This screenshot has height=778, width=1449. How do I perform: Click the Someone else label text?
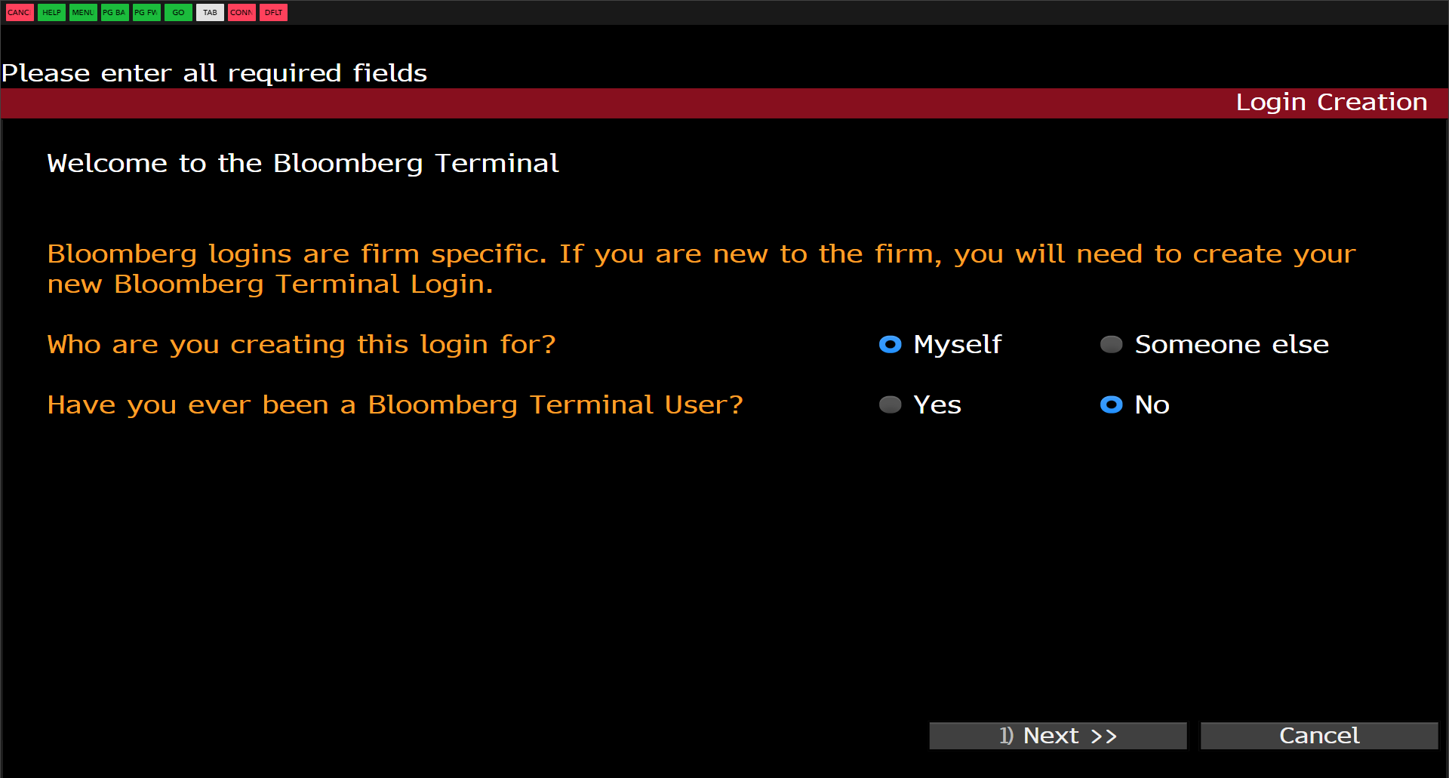click(x=1231, y=345)
